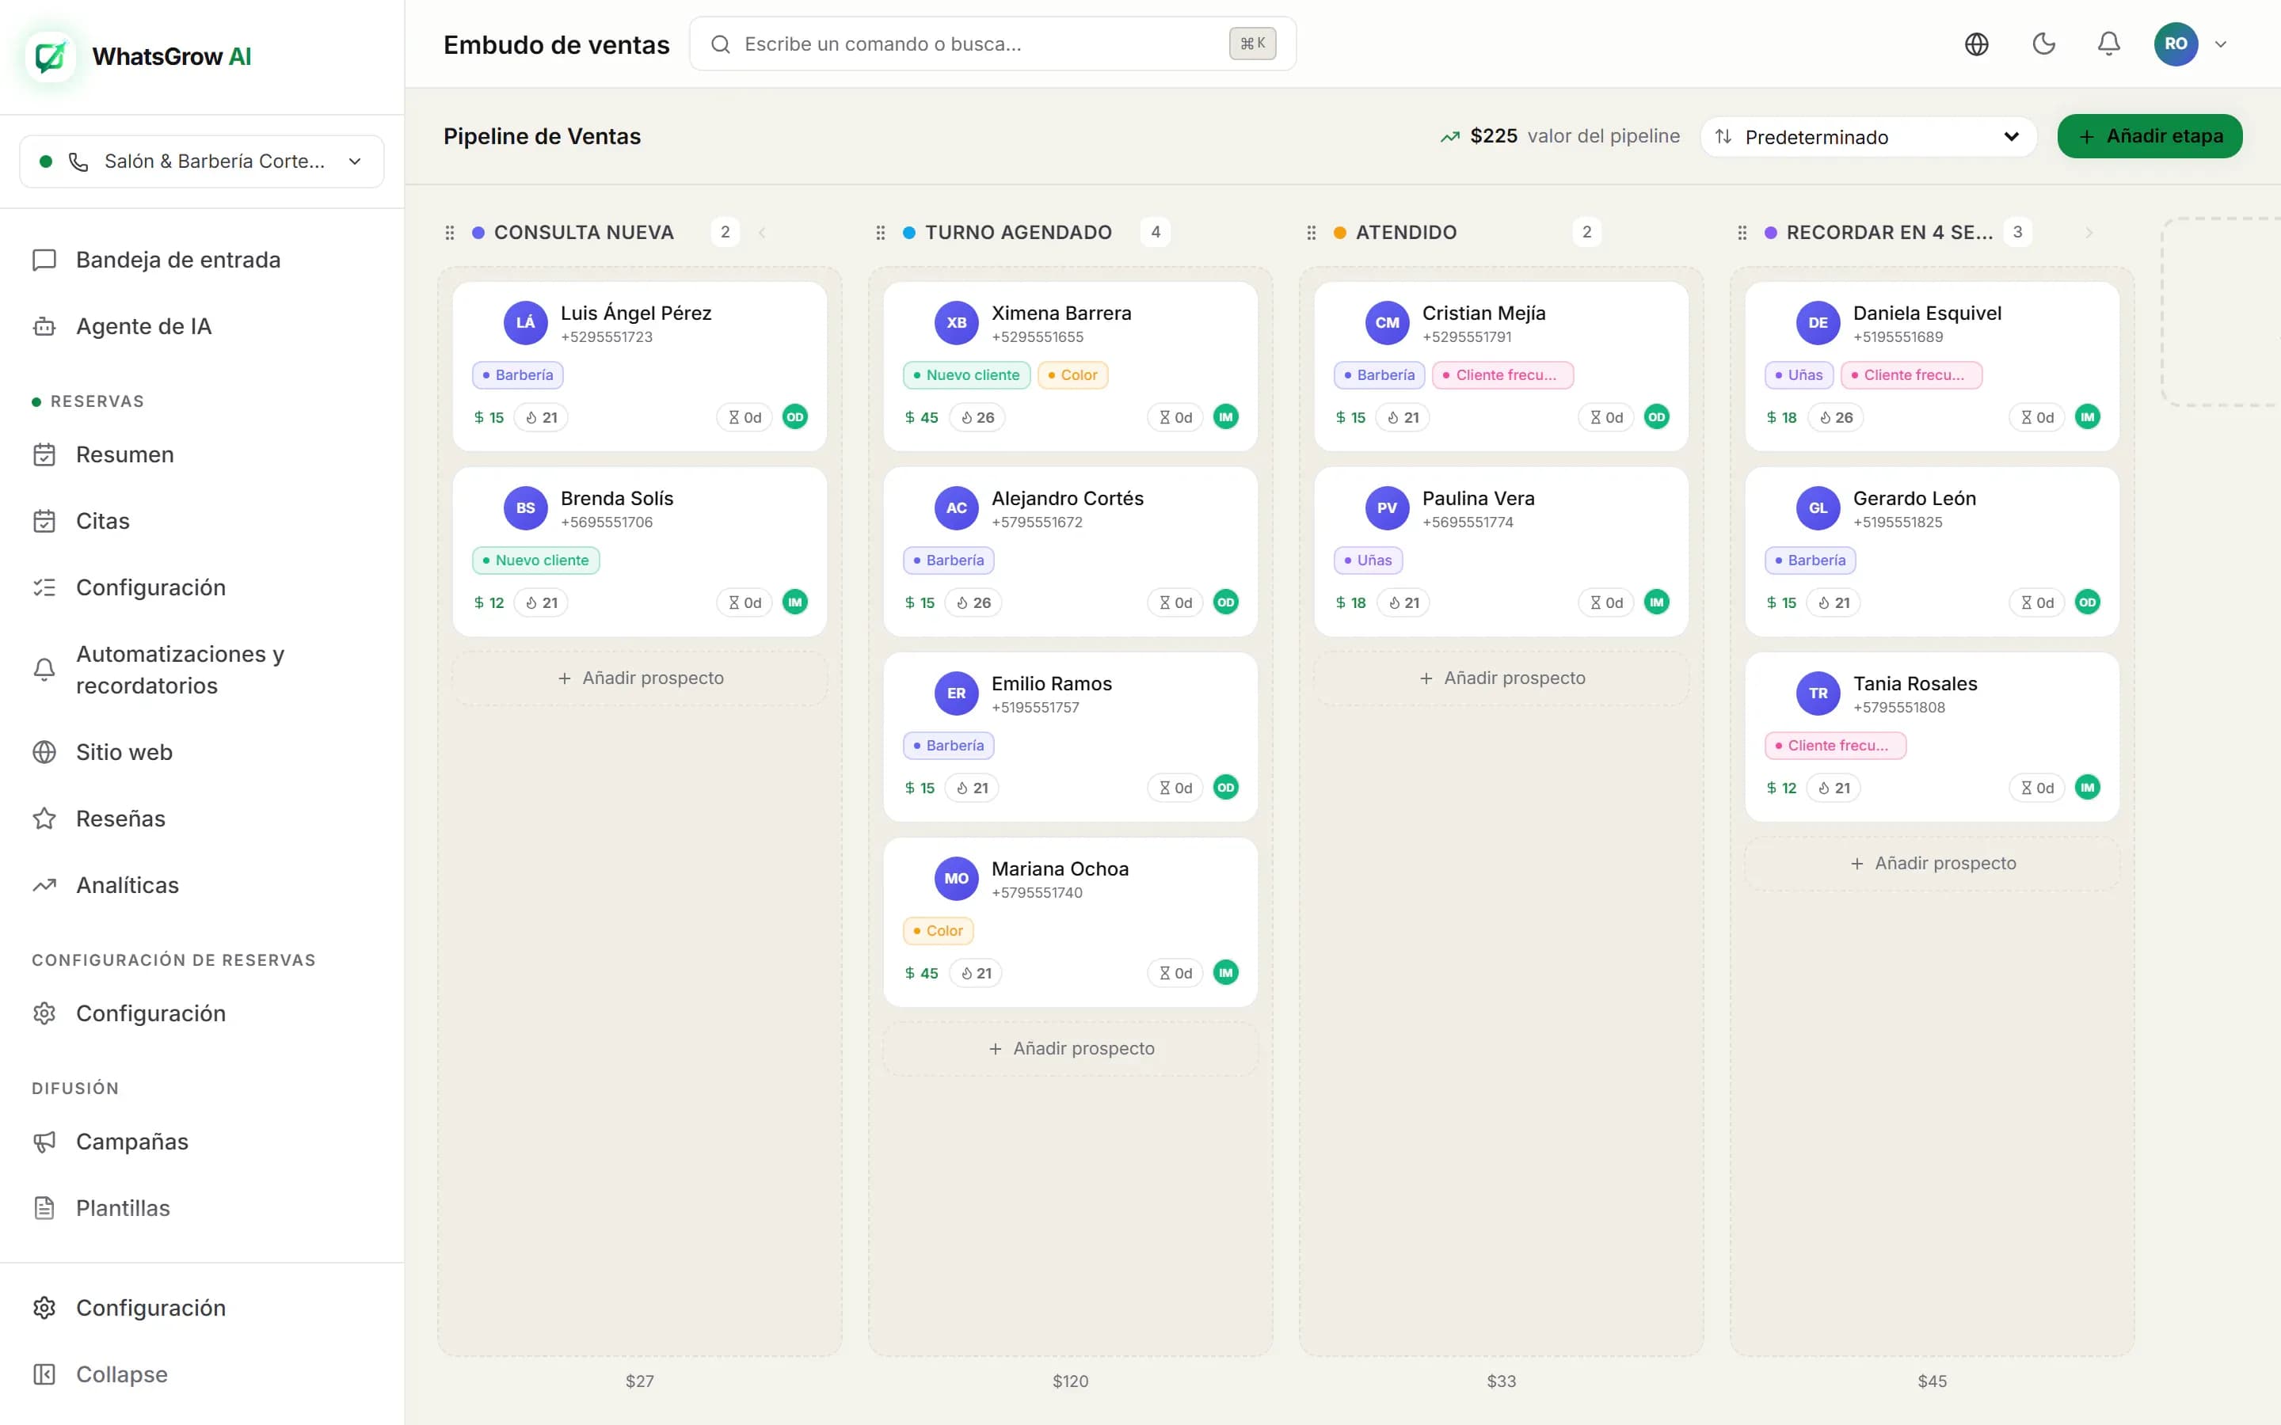Click drag handle of RECORDAR EN 4 SE column
2281x1425 pixels.
click(x=1742, y=233)
